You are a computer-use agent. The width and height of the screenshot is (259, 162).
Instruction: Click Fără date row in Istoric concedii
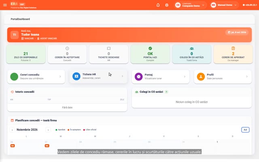(67, 107)
